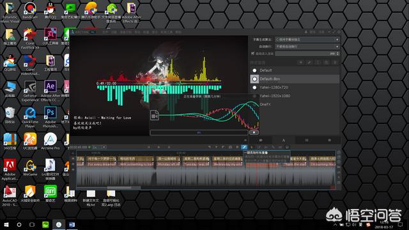Viewport: 409px width, 230px height.
Task: Click the Adobe After Effects CC desktop icon
Action: point(50,91)
